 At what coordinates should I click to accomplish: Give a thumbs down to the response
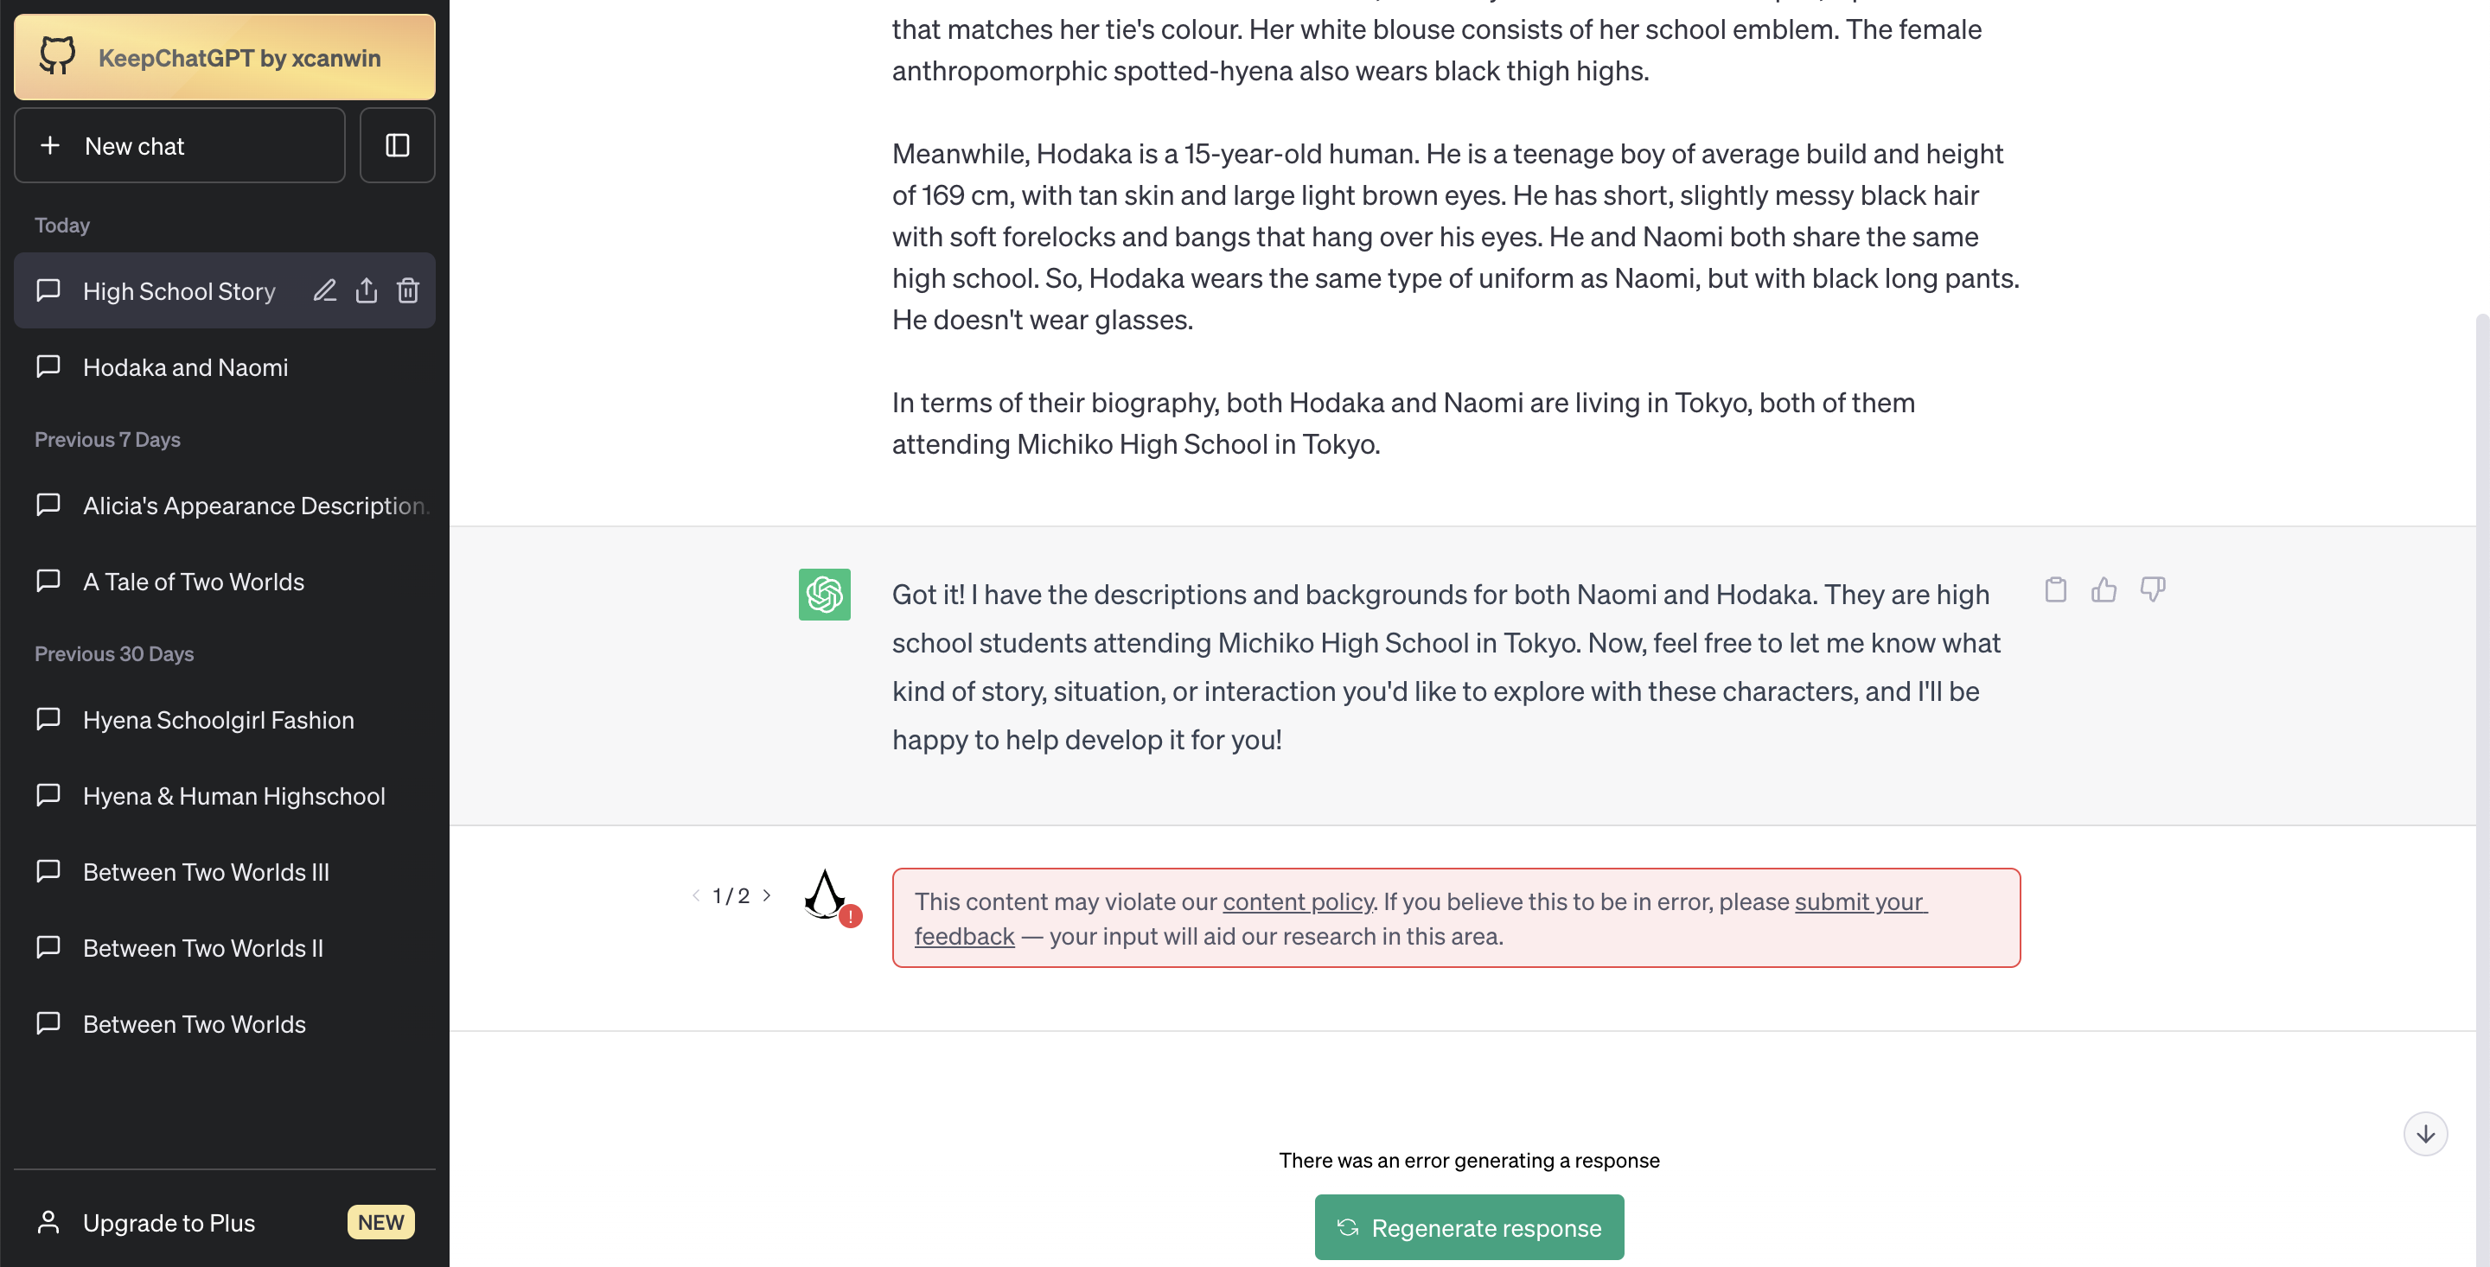point(2154,589)
